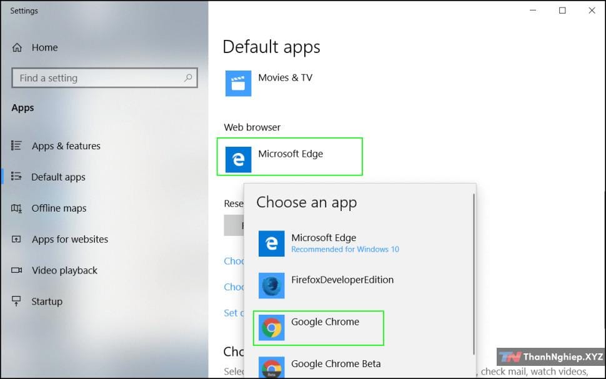Click the Choose an app list scrollbar
Screen dimensions: 606x379
pyautogui.click(x=474, y=274)
